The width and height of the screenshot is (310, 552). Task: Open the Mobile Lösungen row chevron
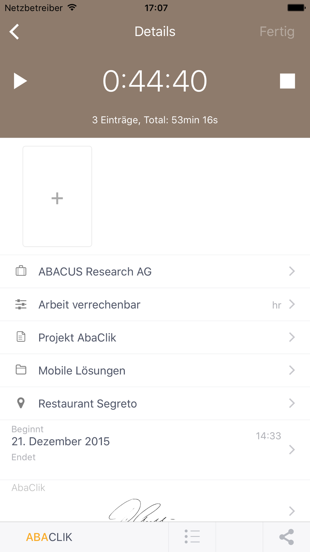pos(292,370)
